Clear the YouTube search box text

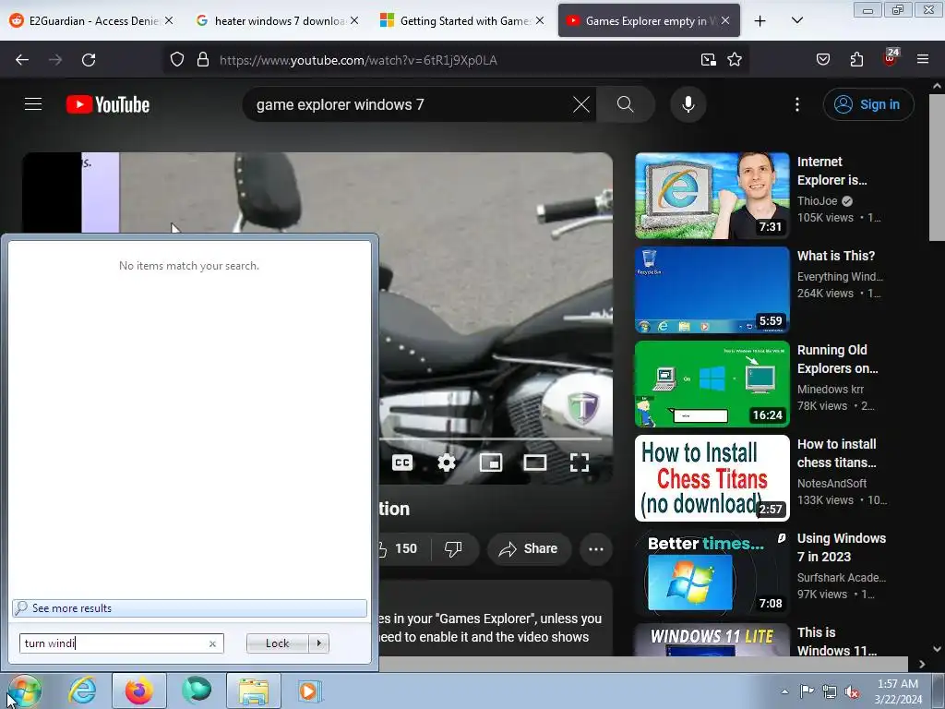pyautogui.click(x=581, y=104)
